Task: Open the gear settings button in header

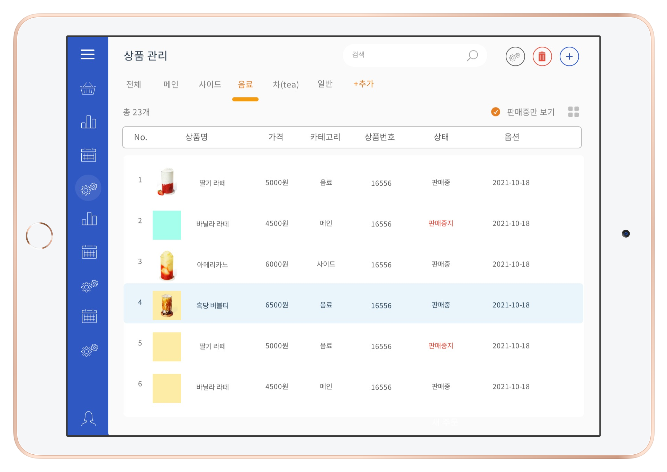Action: click(515, 56)
